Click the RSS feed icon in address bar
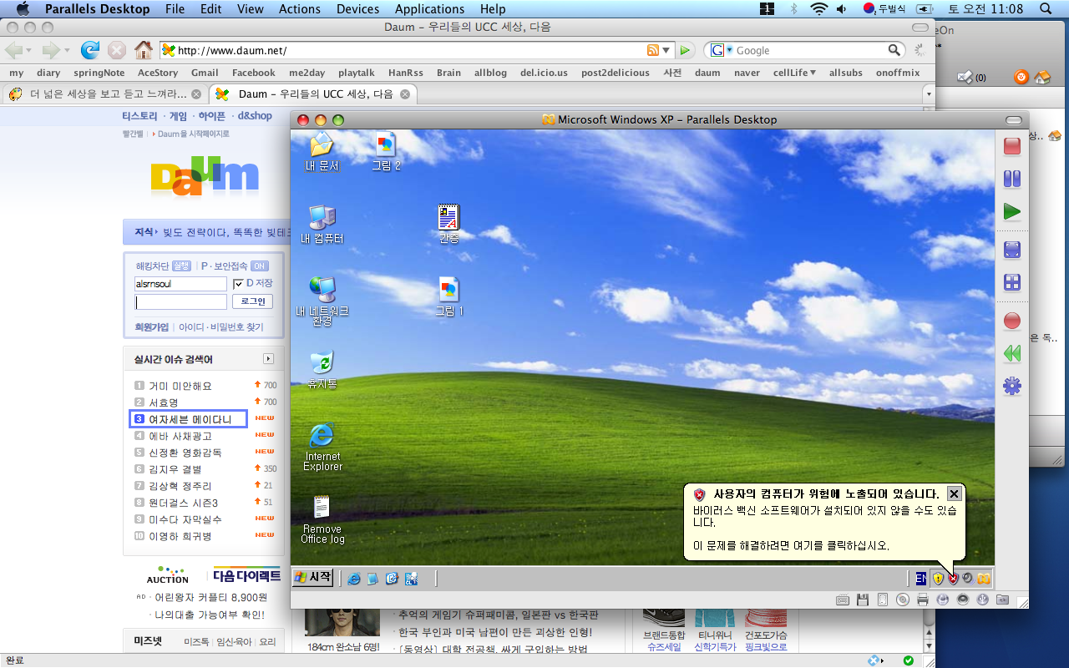The height and width of the screenshot is (668, 1069). pyautogui.click(x=653, y=50)
